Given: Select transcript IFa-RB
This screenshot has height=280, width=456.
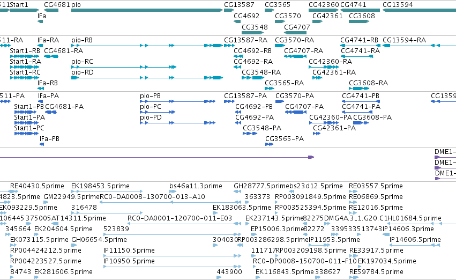Looking at the screenshot, I should click(41, 89).
